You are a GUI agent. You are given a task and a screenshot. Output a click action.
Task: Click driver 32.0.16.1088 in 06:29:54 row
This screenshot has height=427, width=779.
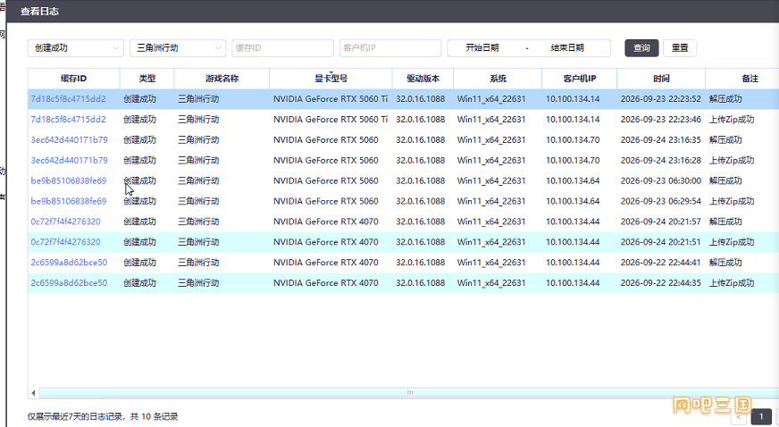(420, 201)
